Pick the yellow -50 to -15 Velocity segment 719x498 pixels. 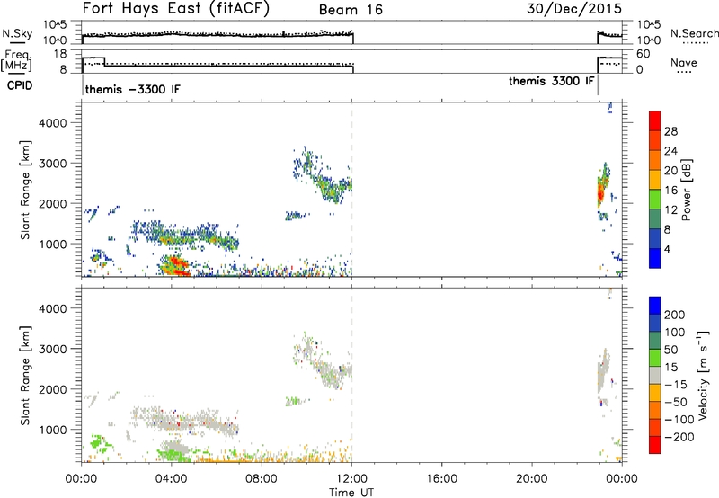[655, 393]
